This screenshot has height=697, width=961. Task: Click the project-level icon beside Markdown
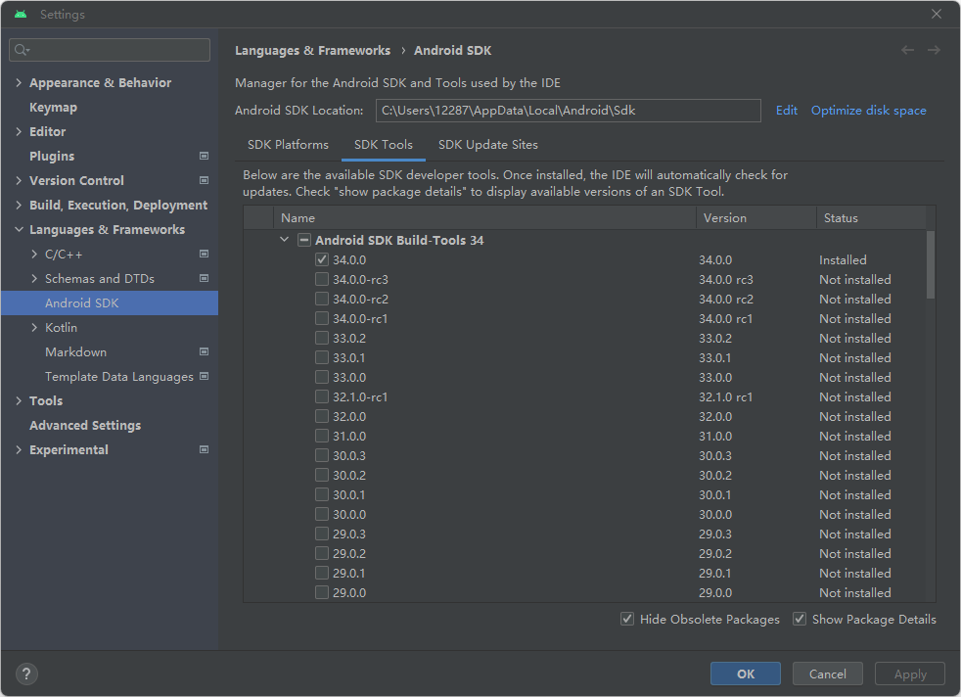(x=205, y=351)
